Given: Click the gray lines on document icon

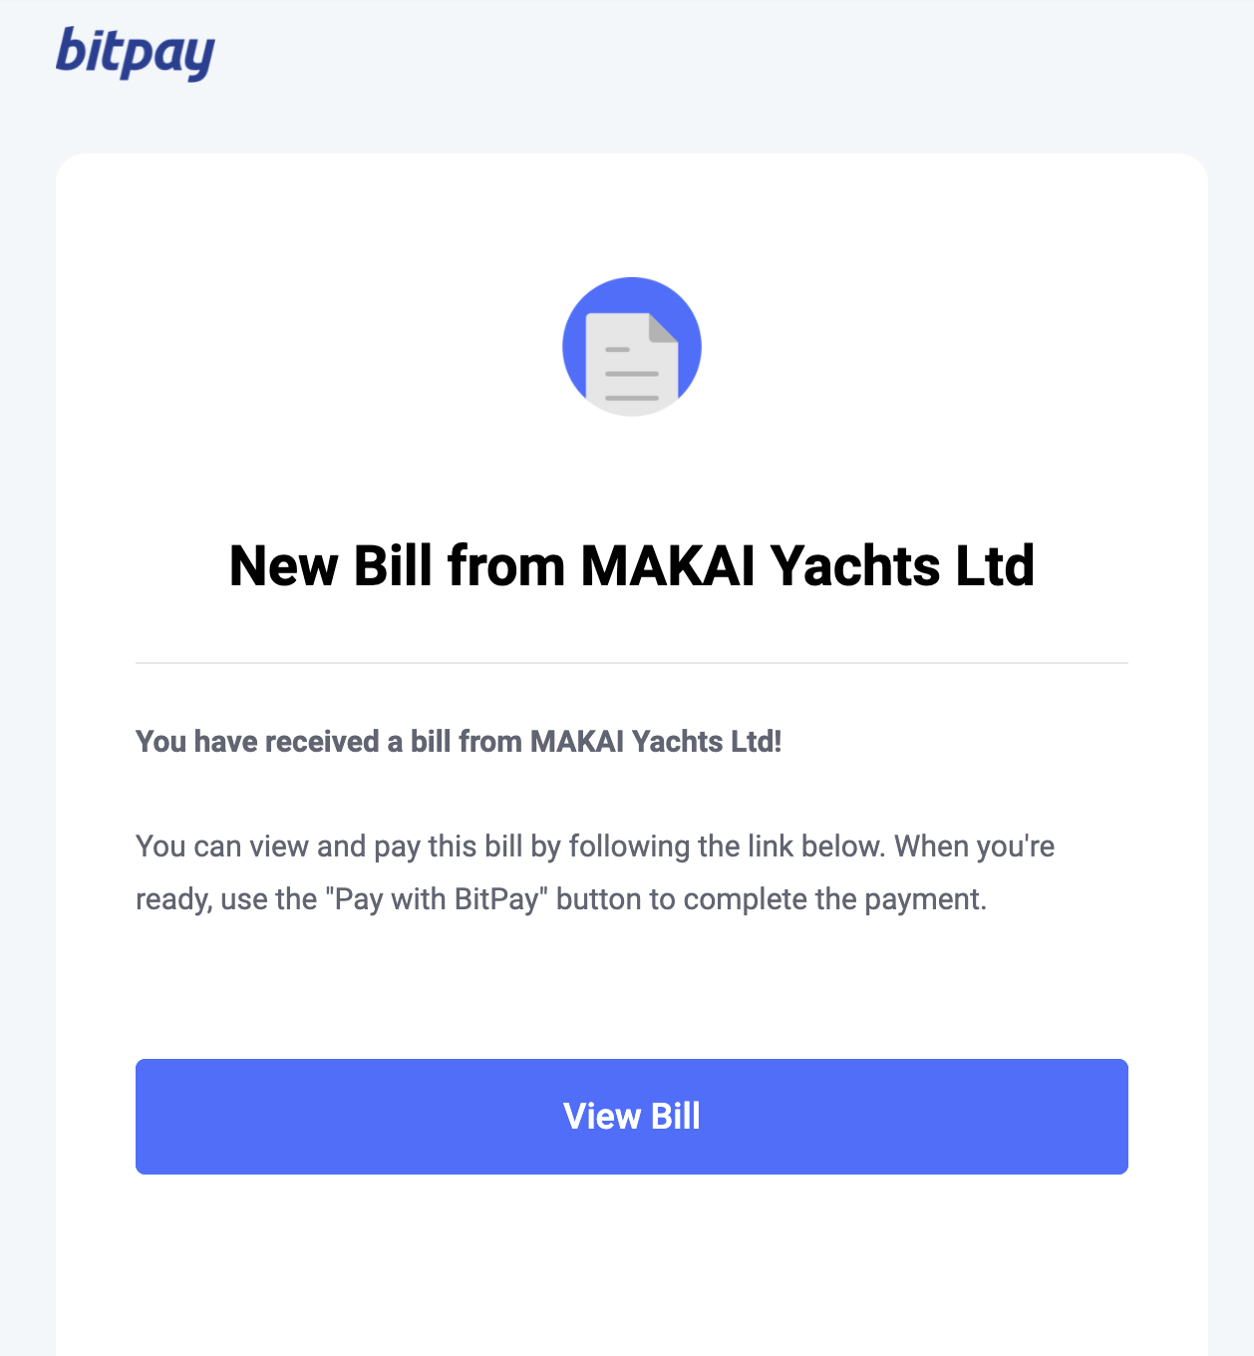Looking at the screenshot, I should click(632, 374).
